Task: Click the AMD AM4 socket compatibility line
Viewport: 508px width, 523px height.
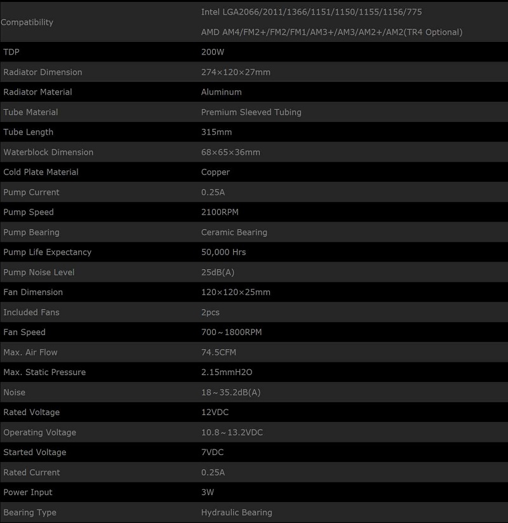Action: coord(331,32)
